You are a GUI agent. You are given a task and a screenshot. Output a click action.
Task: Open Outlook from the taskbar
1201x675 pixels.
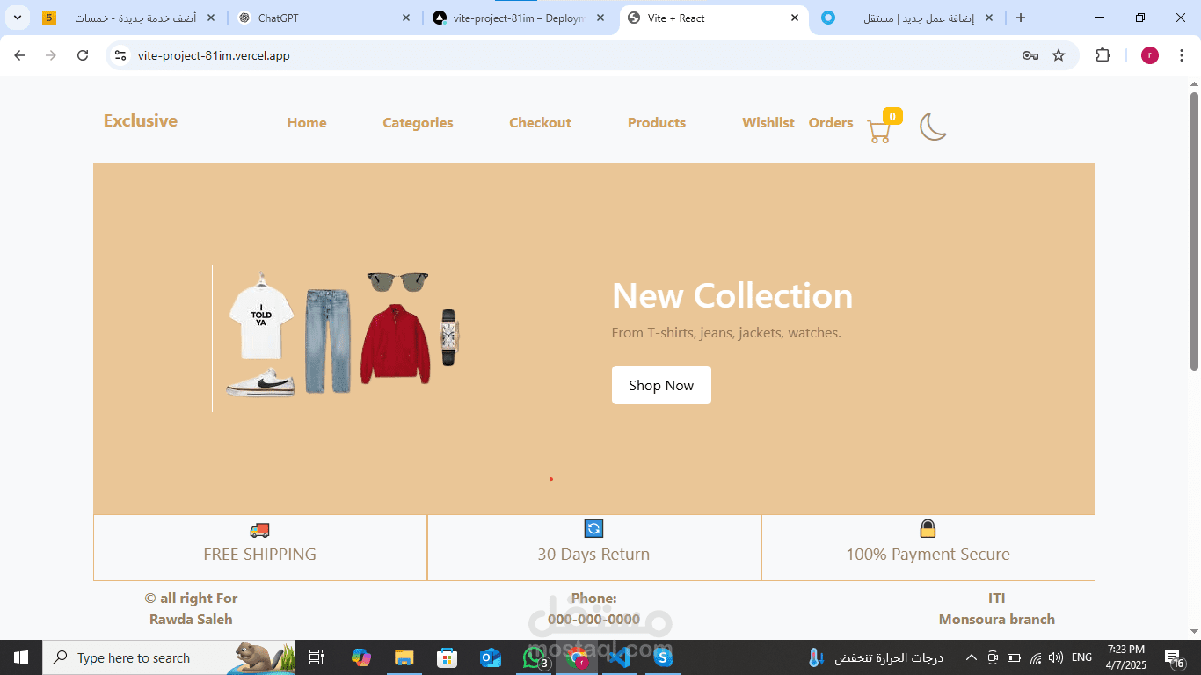coord(490,657)
